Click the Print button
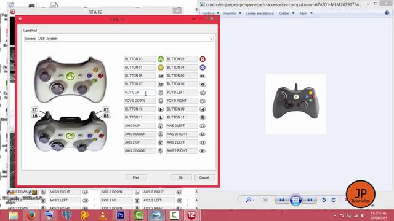Screen dimensions: 394x221 (136, 177)
